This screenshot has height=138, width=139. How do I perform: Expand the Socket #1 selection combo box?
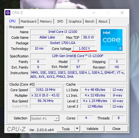[45, 118]
